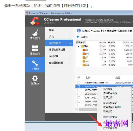Toggle the select-all checkbox in header
This screenshot has width=133, height=131.
[79, 78]
